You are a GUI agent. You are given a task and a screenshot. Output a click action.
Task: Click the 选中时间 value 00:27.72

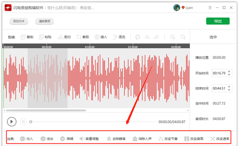pos(219,104)
